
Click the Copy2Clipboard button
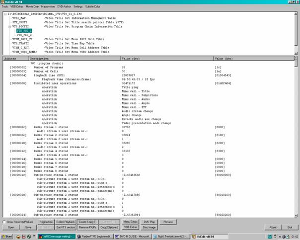click(109, 228)
